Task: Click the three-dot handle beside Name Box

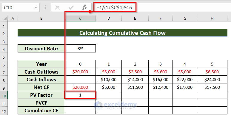Action: tap(45, 8)
